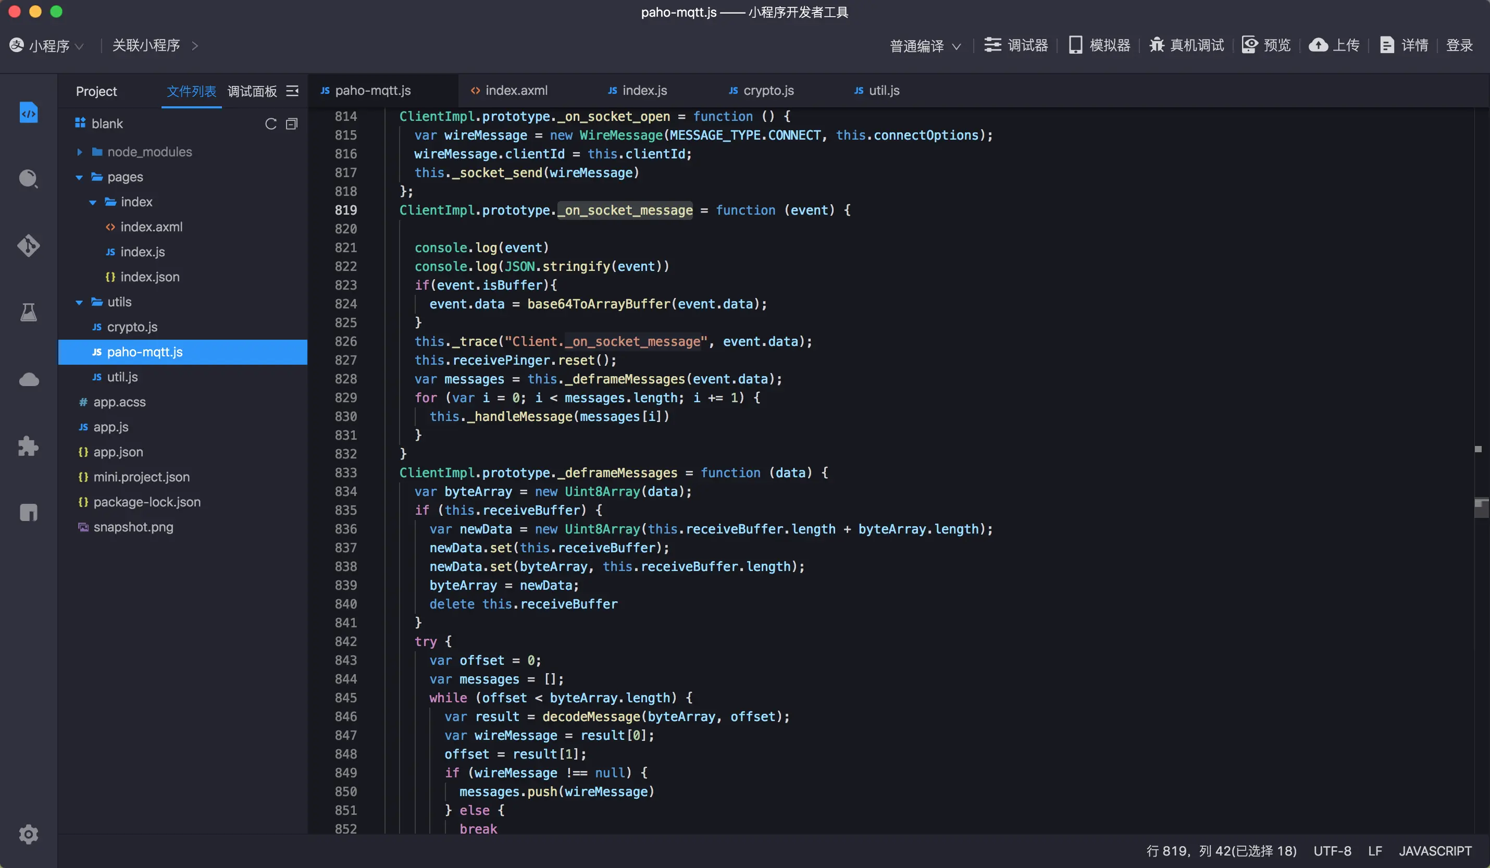Open mini.project.json in the file tree

coord(141,477)
